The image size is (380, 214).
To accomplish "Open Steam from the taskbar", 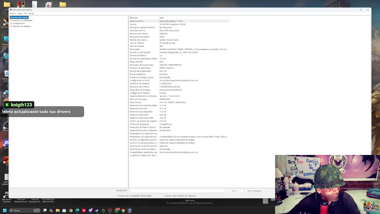I will point(97,210).
